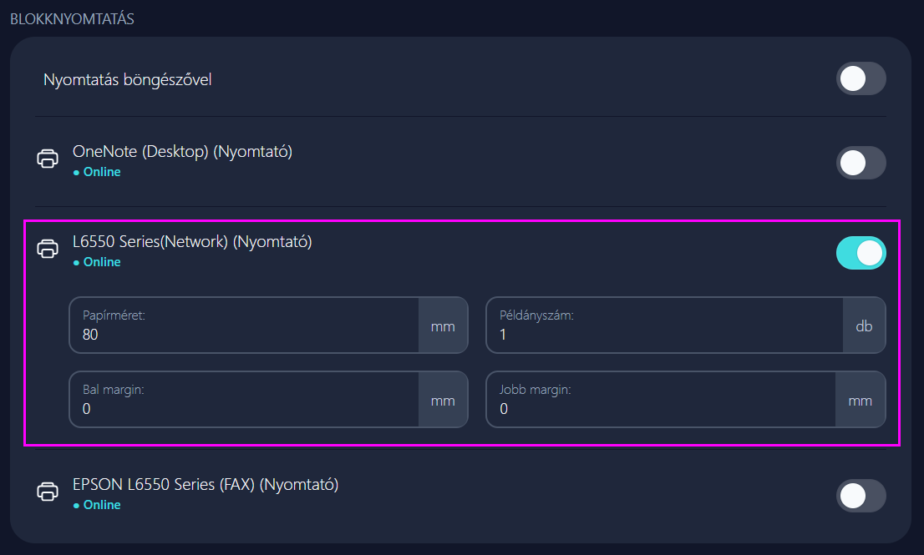Click the mm unit beside Papírméret

[x=443, y=326]
